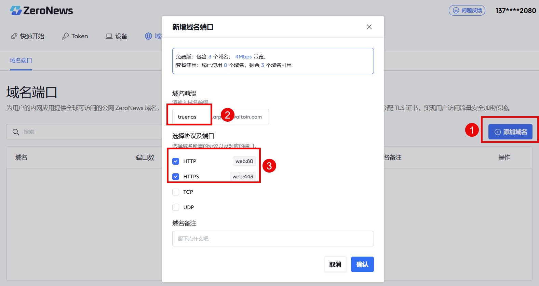
Task: Click the smiley icon in 问题反馈
Action: coord(456,11)
